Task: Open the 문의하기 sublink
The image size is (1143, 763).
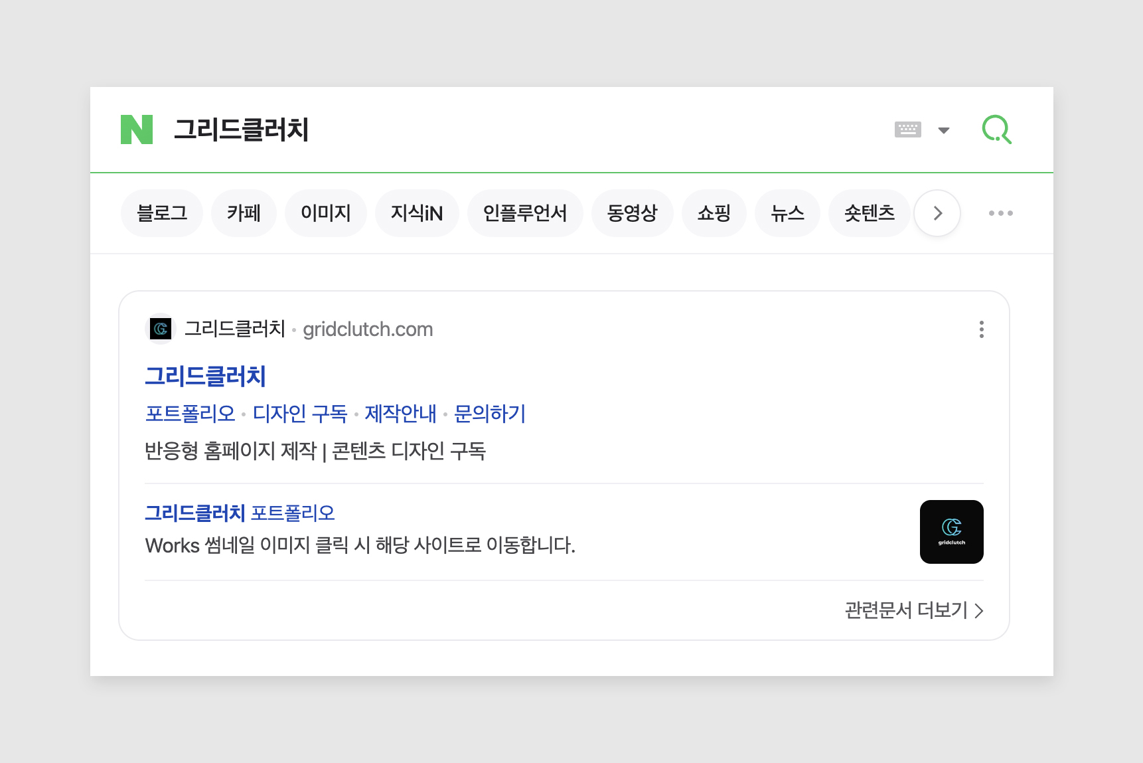Action: pos(490,414)
